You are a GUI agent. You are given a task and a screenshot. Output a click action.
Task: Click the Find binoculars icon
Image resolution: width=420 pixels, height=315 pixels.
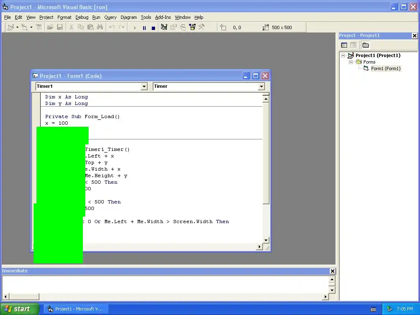(100, 27)
